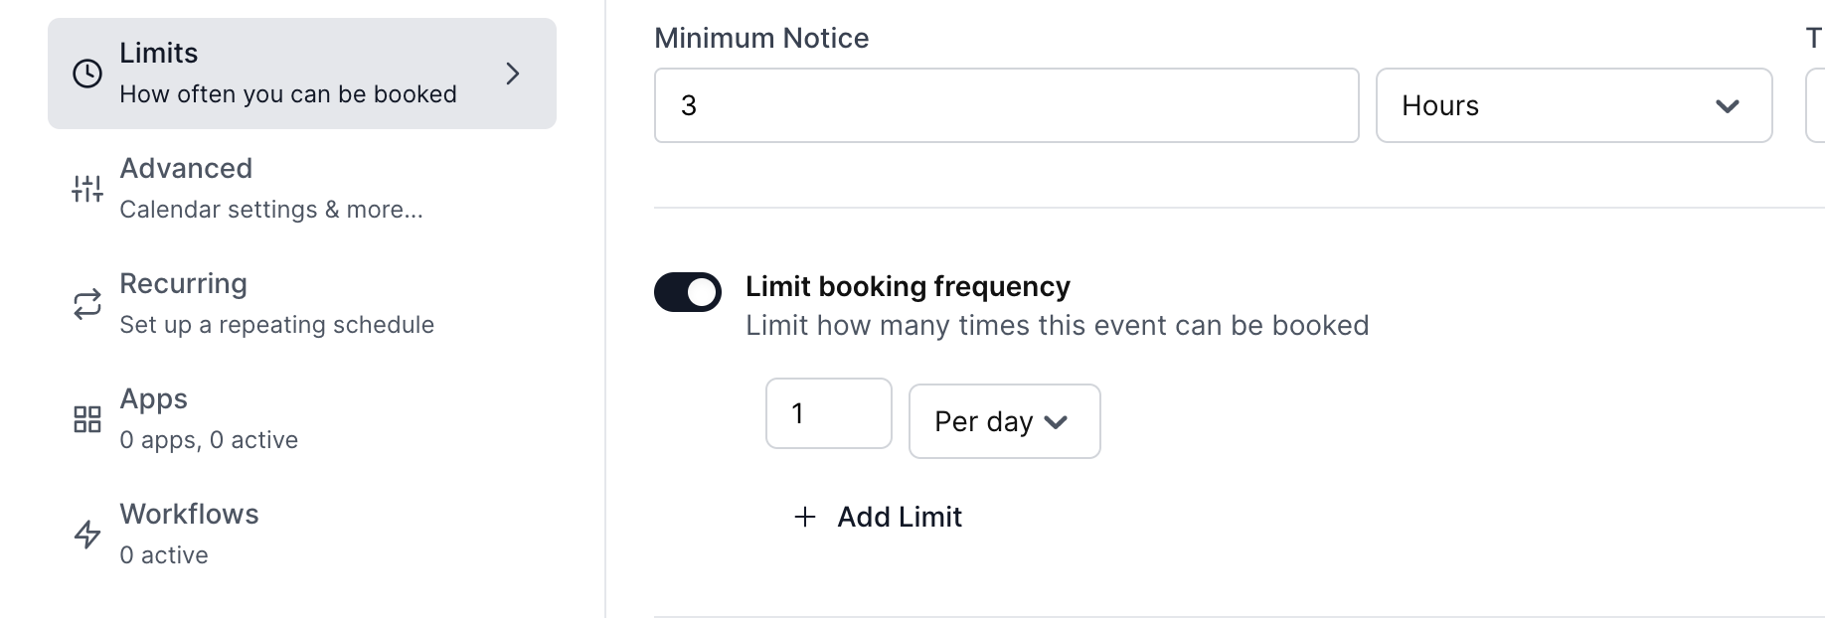Navigate to the Workflows section
The height and width of the screenshot is (618, 1825).
189,533
